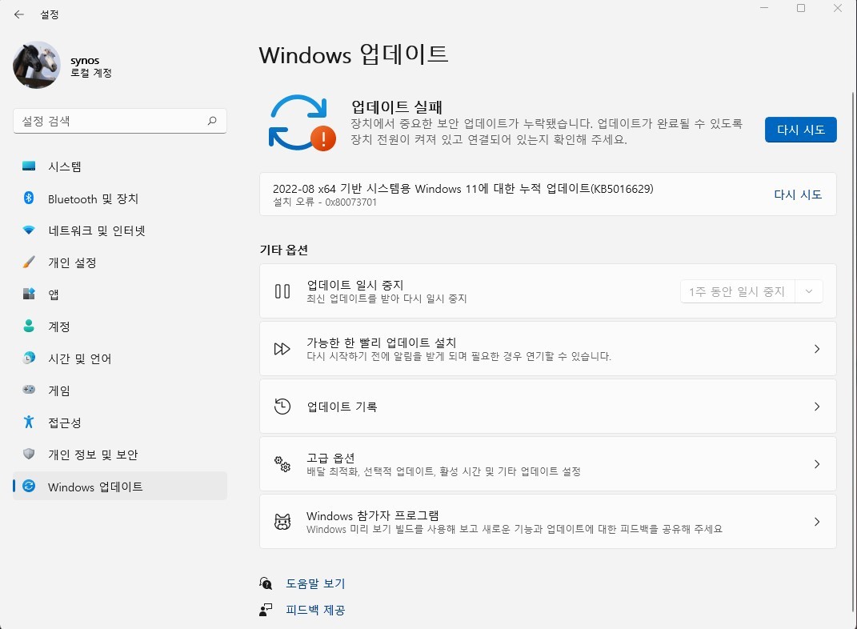Expand the 고급 옵션 chevron
The width and height of the screenshot is (857, 629).
click(816, 464)
